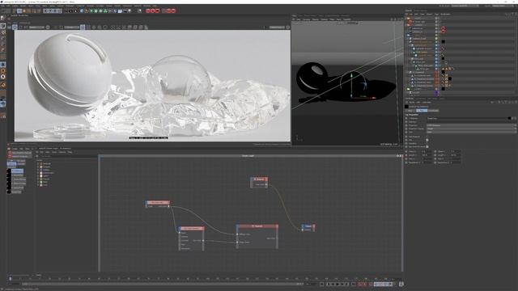The image size is (518, 291).
Task: Click the output port of the leftmost red node
Action: click(168, 206)
